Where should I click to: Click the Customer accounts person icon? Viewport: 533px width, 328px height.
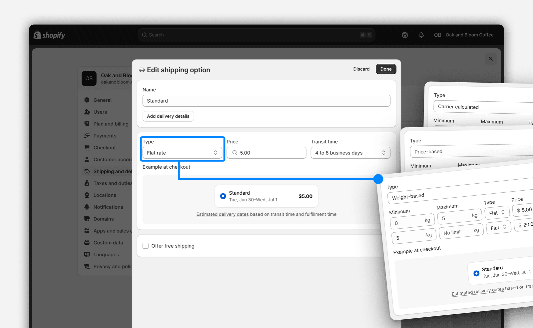tap(87, 159)
